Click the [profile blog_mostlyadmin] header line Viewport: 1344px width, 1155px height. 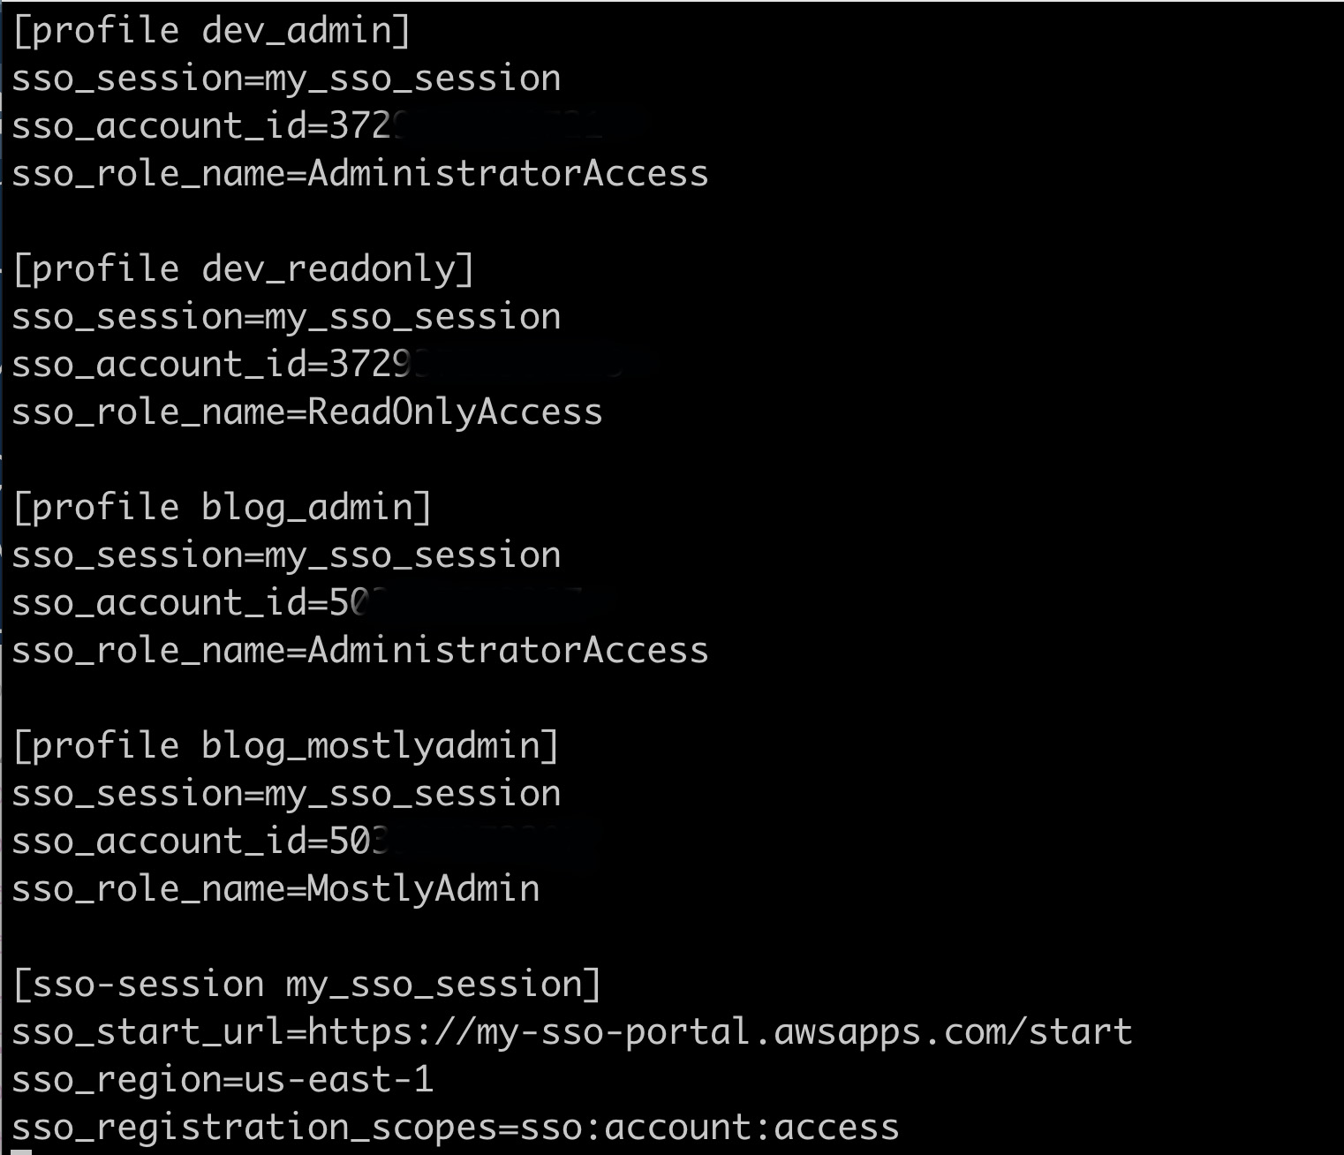pos(286,746)
